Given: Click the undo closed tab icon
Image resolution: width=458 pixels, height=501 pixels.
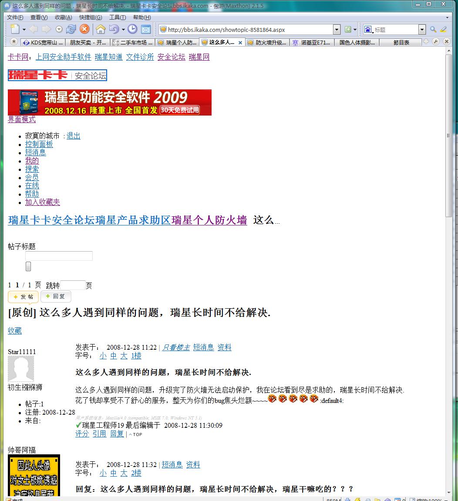Looking at the screenshot, I should (x=114, y=29).
